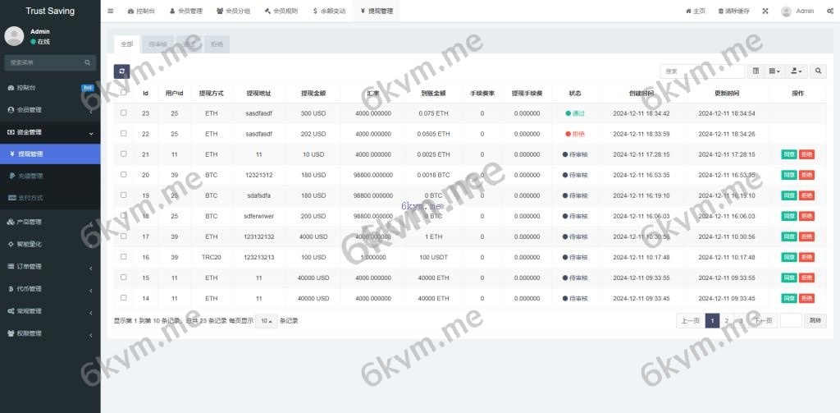
Task: Click the 通过 status in row 23
Action: tap(575, 113)
